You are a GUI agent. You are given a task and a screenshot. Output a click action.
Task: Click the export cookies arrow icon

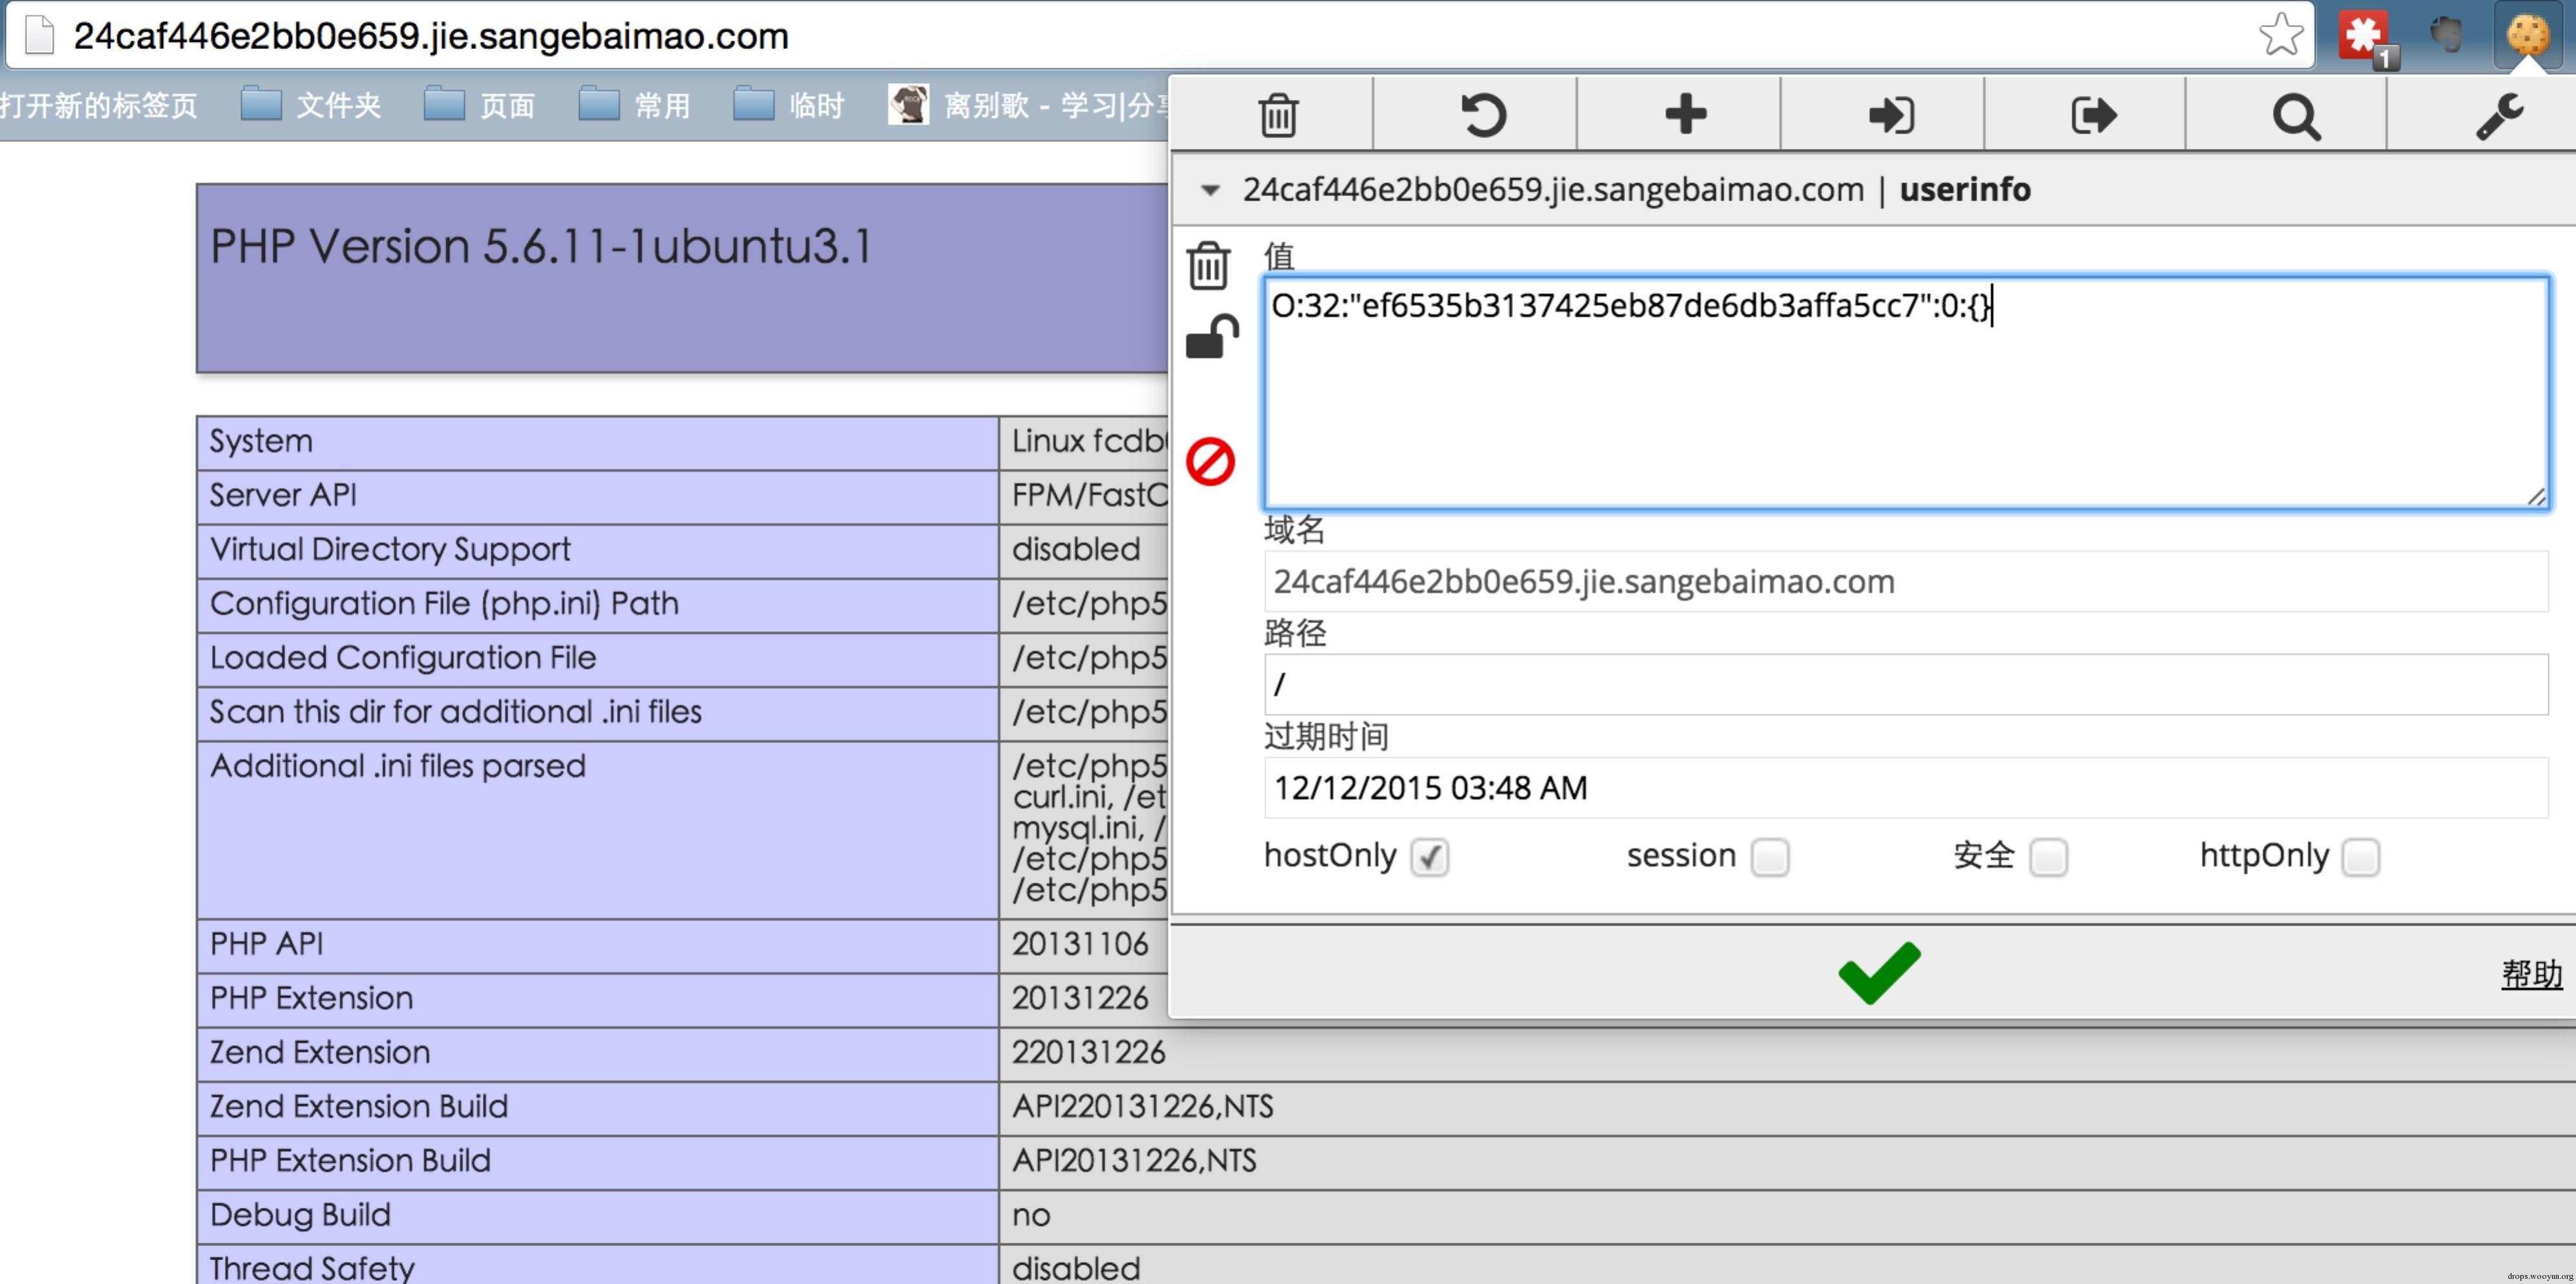(2092, 115)
